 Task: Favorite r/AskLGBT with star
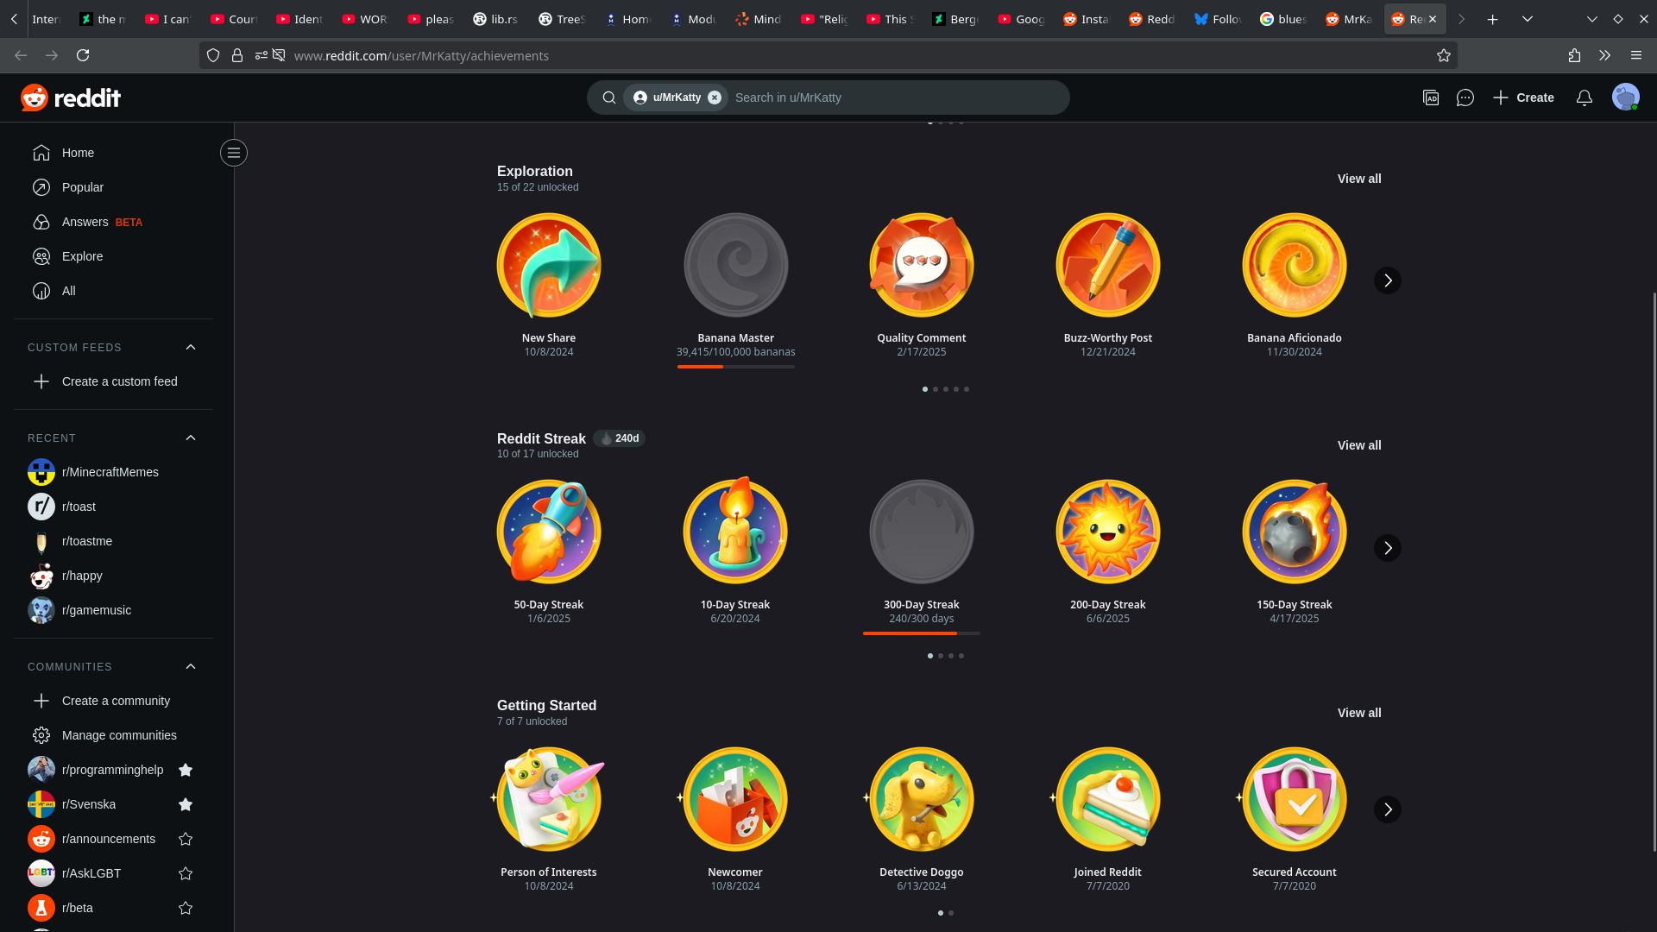[x=185, y=873]
